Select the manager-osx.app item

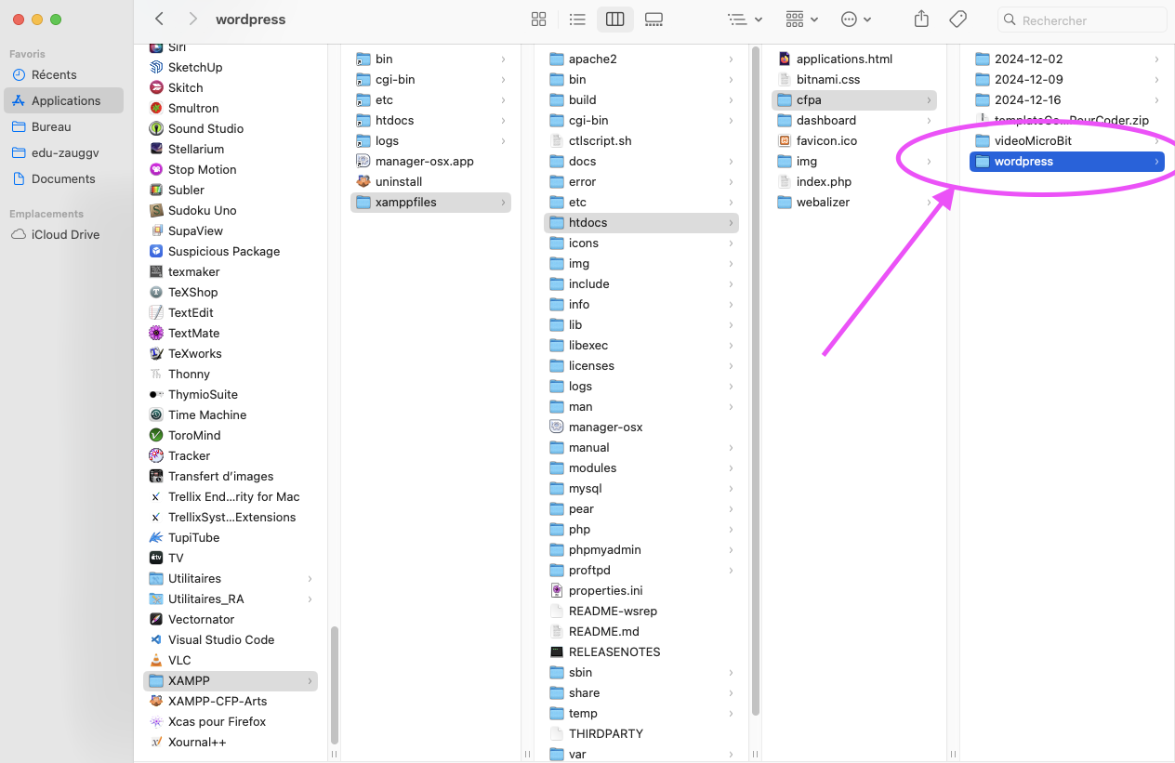click(x=424, y=161)
